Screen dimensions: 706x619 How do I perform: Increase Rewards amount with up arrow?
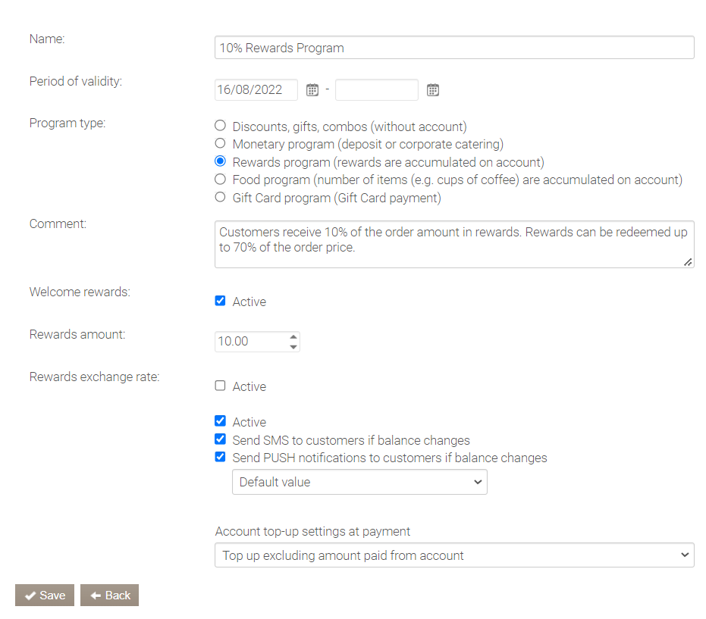coord(293,336)
